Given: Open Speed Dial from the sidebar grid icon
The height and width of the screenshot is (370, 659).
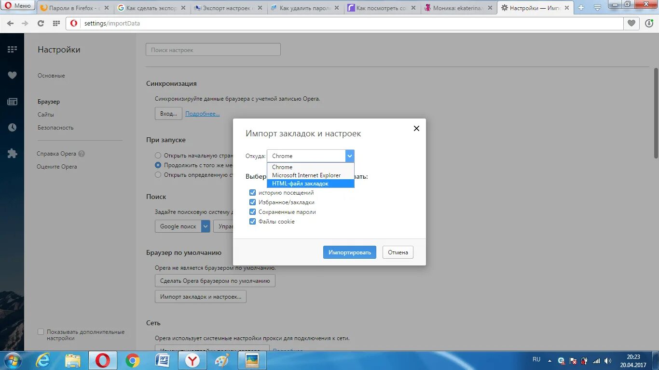Looking at the screenshot, I should point(12,49).
